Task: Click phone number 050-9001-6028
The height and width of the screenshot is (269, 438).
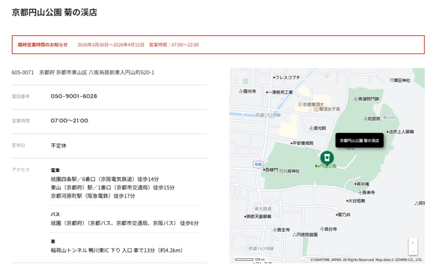Action: [x=74, y=96]
